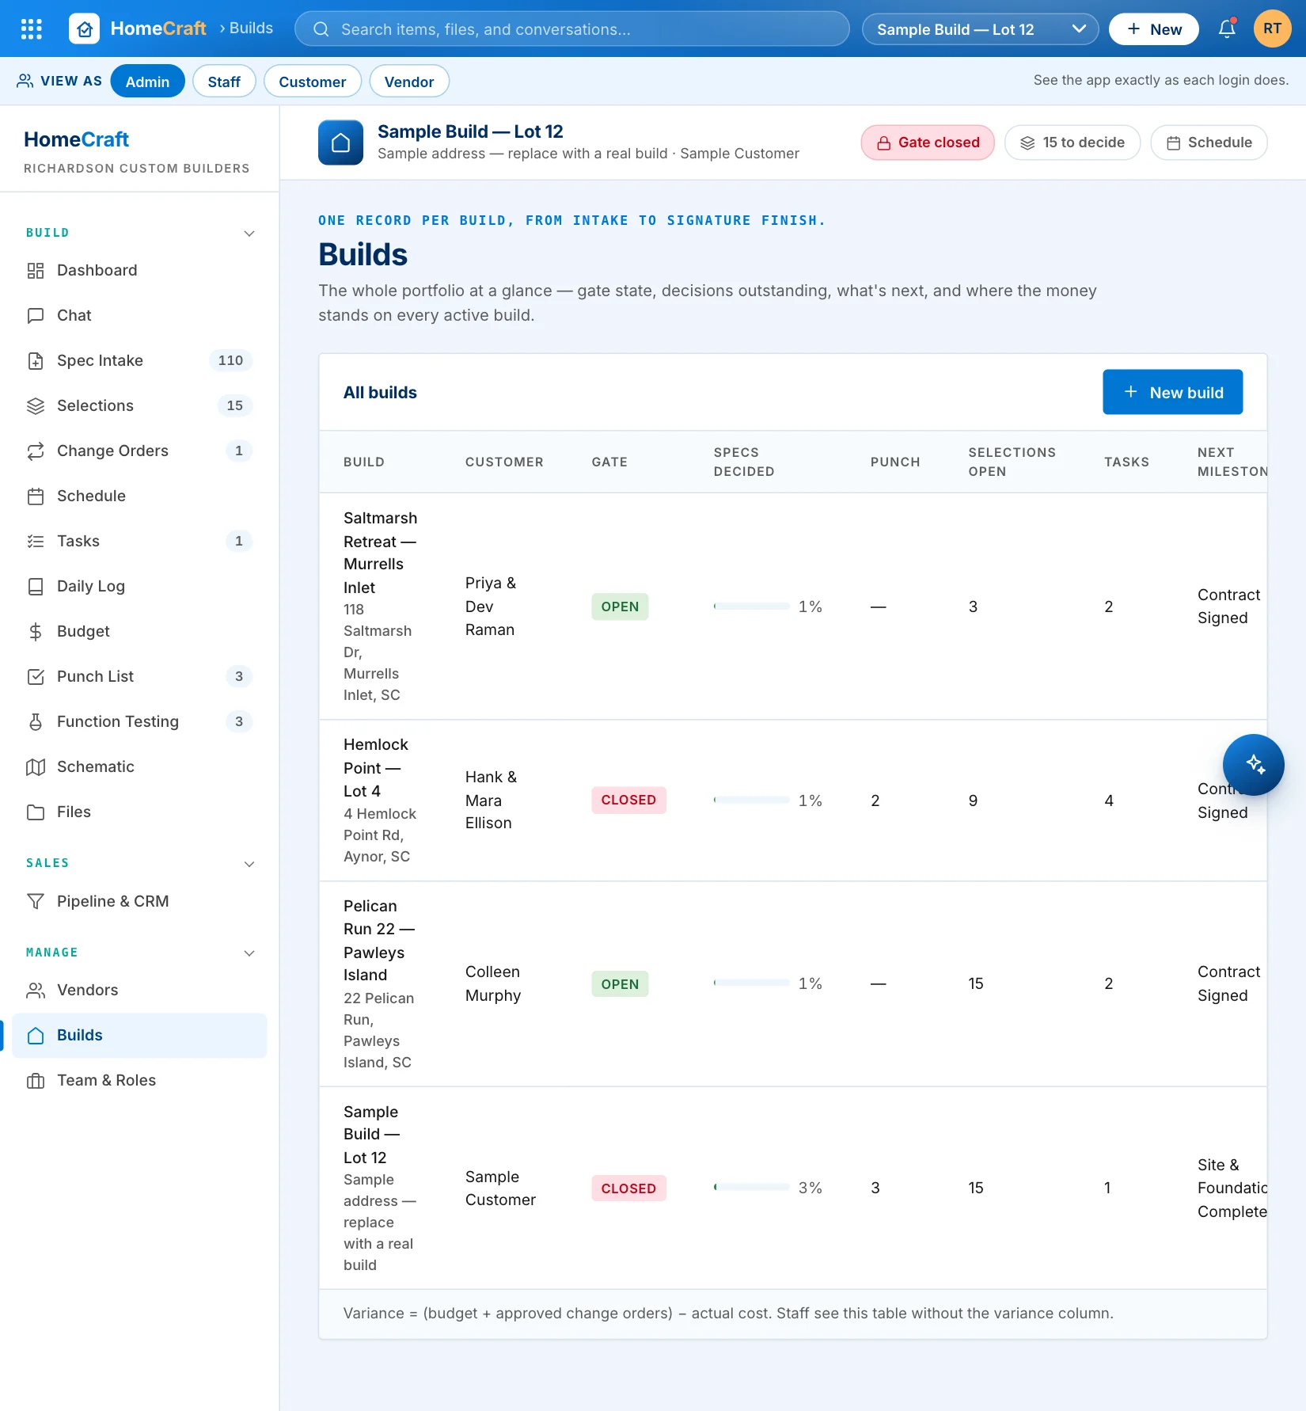Image resolution: width=1306 pixels, height=1411 pixels.
Task: Collapse the MANAGE sidebar section
Action: [249, 953]
